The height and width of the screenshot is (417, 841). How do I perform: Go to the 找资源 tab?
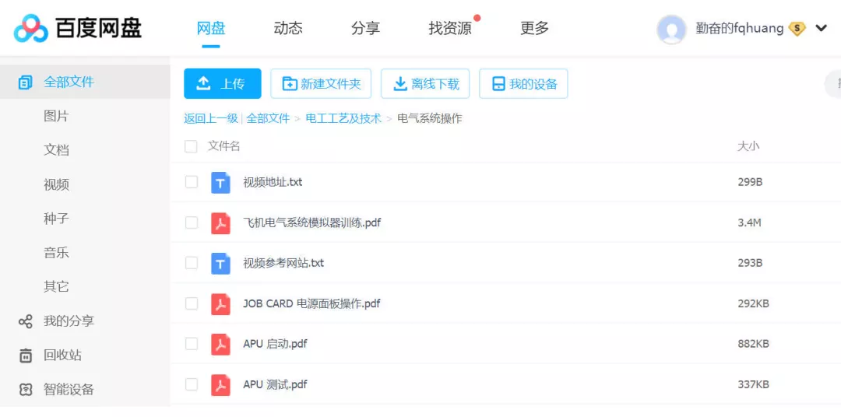450,29
